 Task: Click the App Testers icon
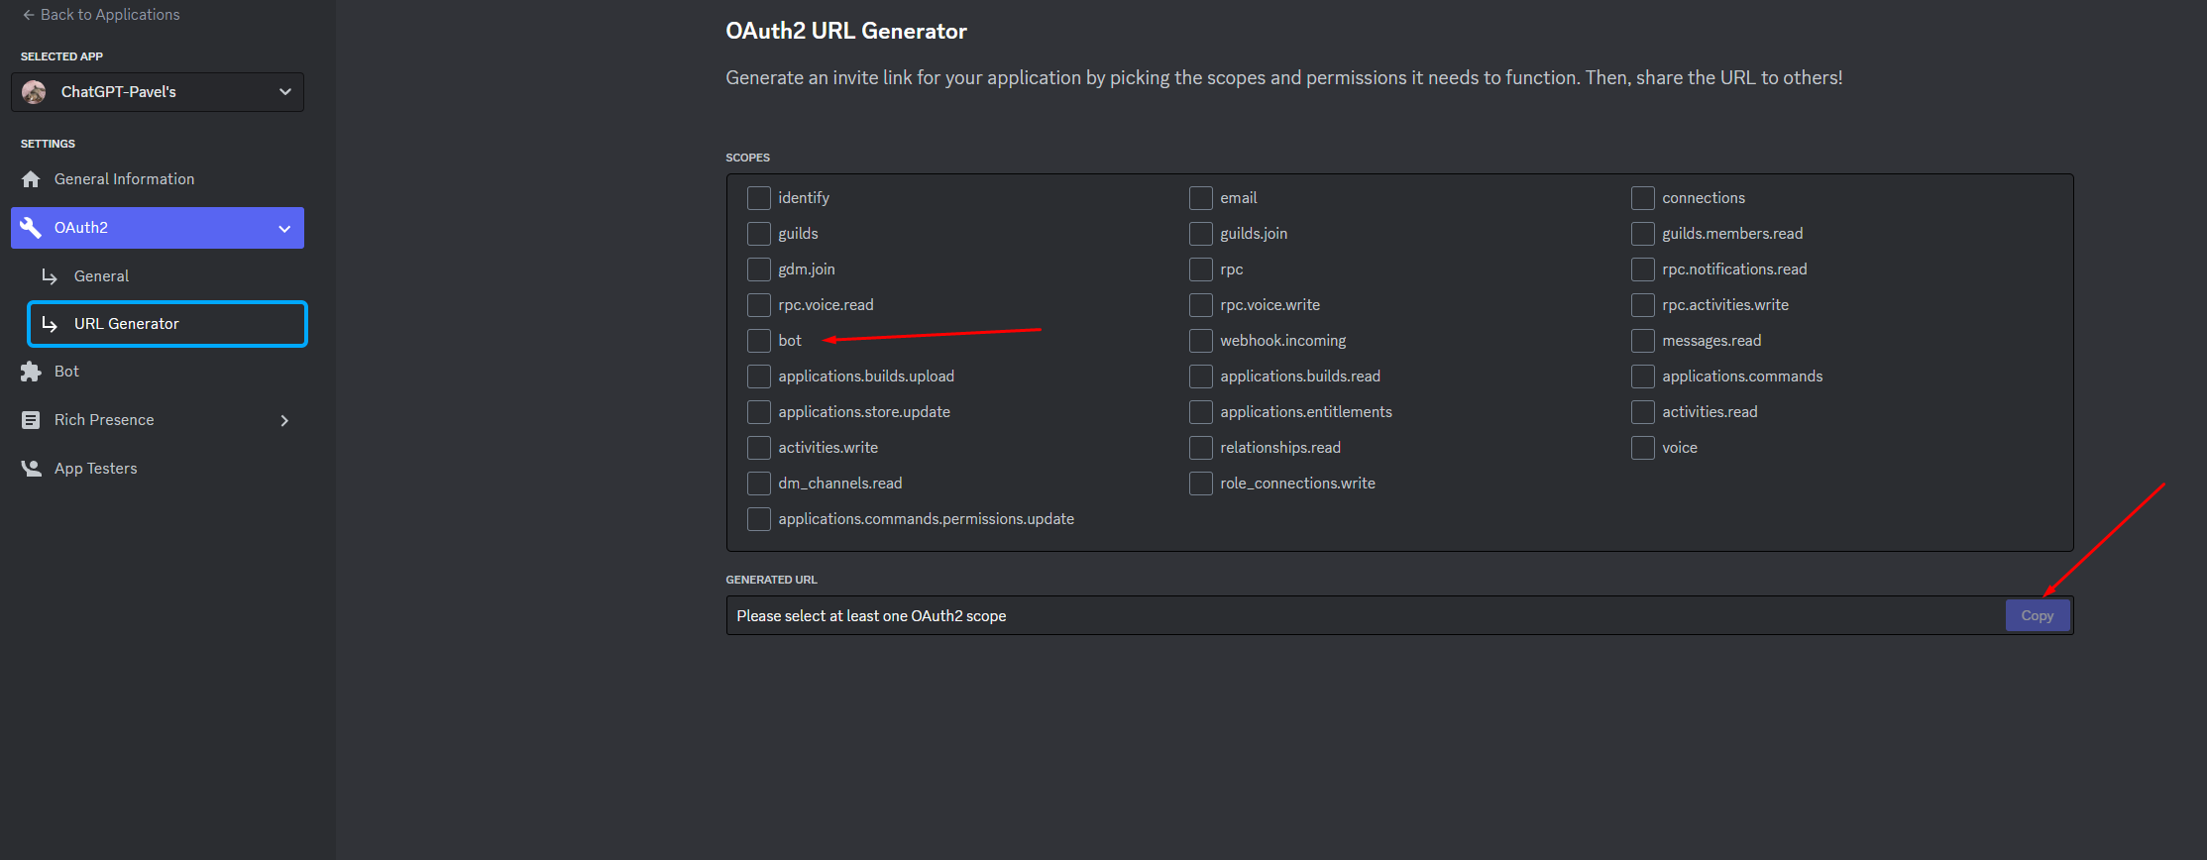31,468
